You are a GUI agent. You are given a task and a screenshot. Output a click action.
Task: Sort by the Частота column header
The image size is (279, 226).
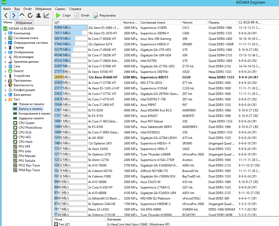point(130,23)
